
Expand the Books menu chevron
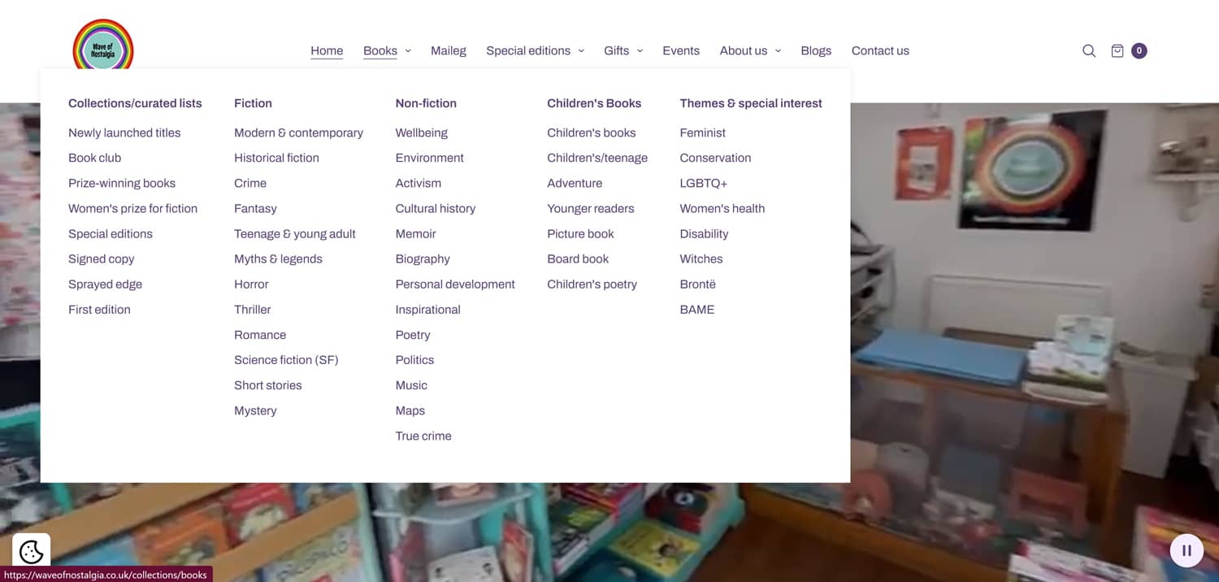pyautogui.click(x=408, y=50)
